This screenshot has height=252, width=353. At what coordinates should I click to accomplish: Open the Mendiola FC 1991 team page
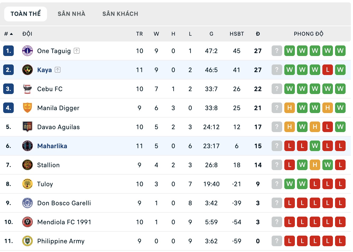[64, 222]
